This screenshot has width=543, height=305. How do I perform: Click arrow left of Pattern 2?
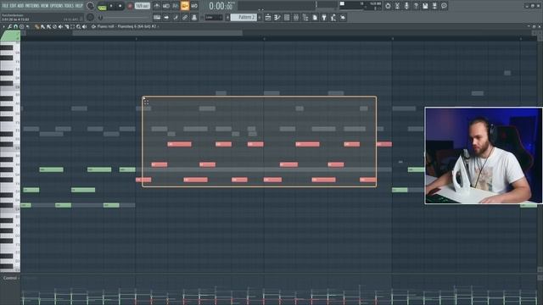[x=227, y=17]
